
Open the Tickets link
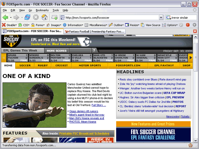click(185, 116)
